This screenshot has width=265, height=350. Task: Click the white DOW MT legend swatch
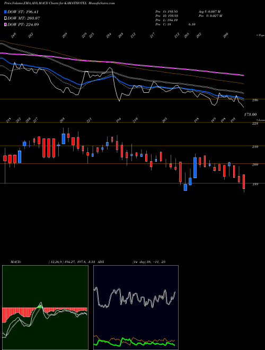point(5,18)
